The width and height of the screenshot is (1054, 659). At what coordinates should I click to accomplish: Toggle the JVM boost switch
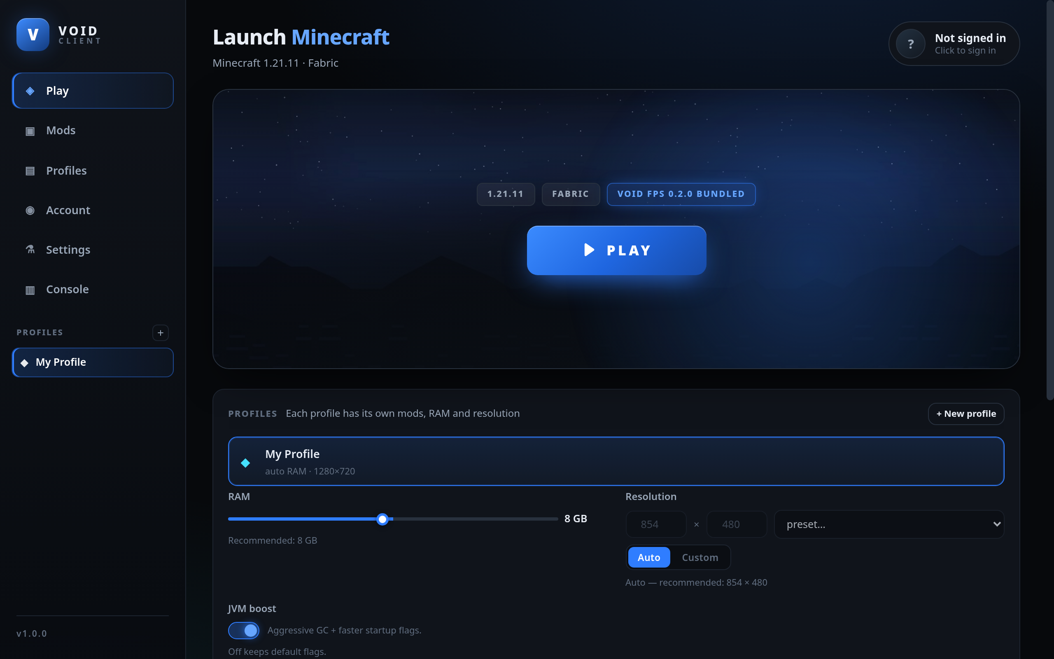(243, 630)
